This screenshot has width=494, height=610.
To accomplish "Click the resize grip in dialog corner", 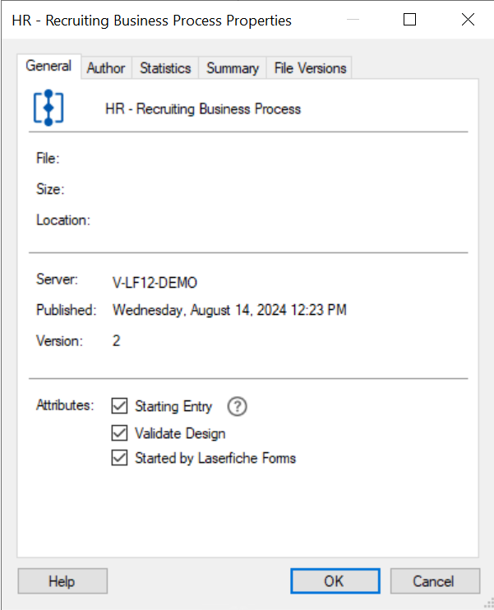I will (488, 604).
